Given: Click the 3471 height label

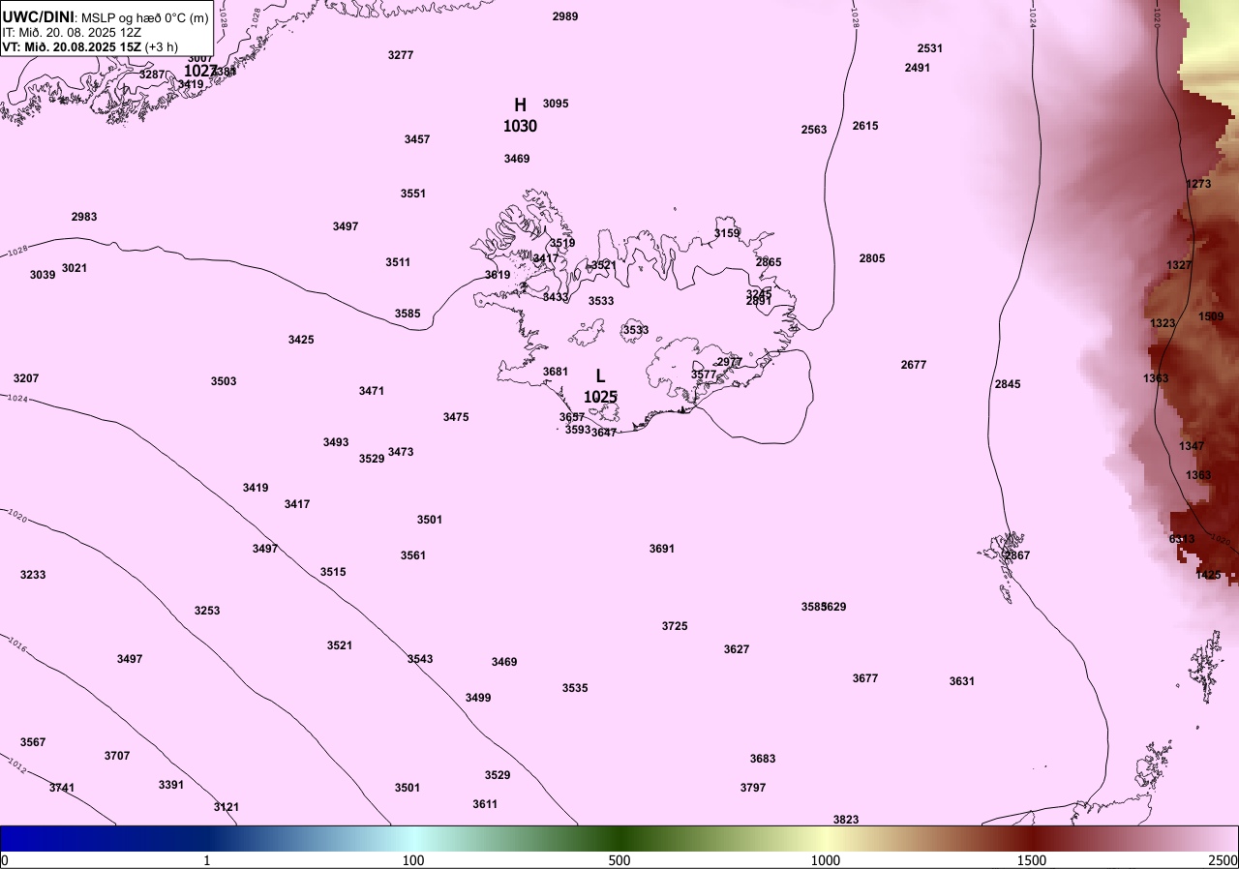Looking at the screenshot, I should click(372, 391).
